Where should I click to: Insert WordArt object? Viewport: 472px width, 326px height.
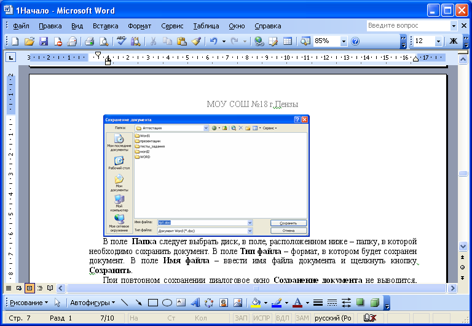[195, 303]
